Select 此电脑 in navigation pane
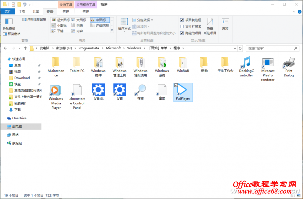The height and width of the screenshot is (199, 303). click(x=21, y=127)
